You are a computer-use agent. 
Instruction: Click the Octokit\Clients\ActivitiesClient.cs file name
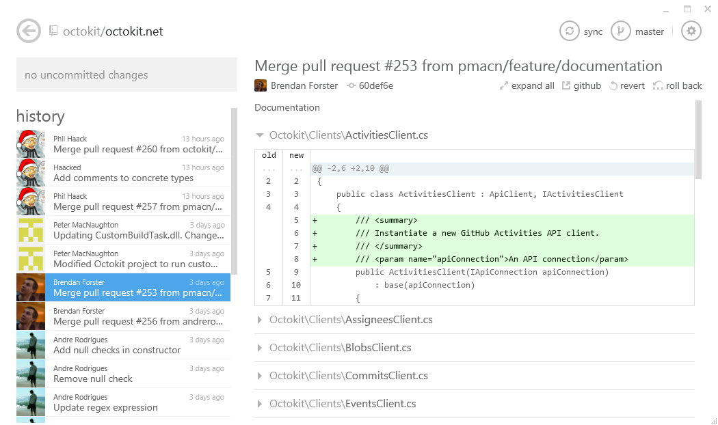[x=349, y=135]
